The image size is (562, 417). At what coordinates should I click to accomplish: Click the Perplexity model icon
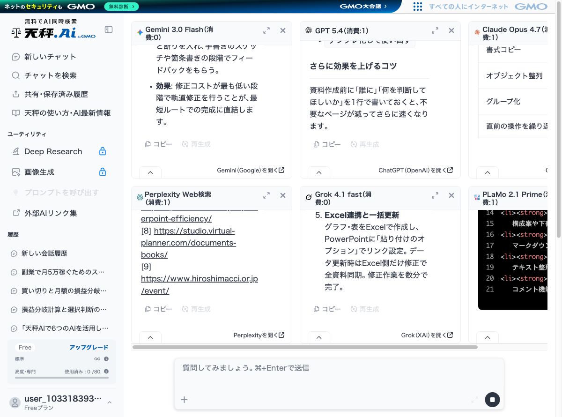pos(140,198)
